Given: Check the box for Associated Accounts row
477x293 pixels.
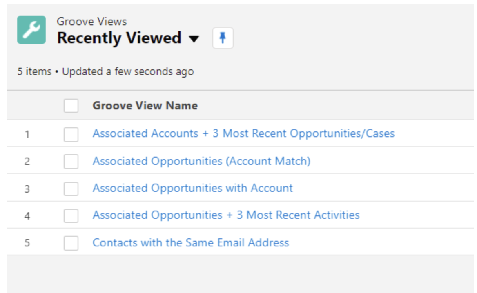Looking at the screenshot, I should click(71, 134).
